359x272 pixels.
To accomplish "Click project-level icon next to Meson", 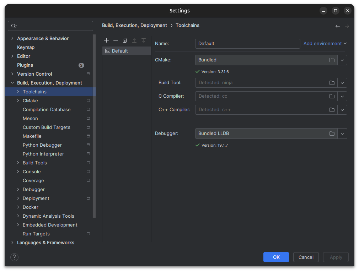I will coord(88,118).
